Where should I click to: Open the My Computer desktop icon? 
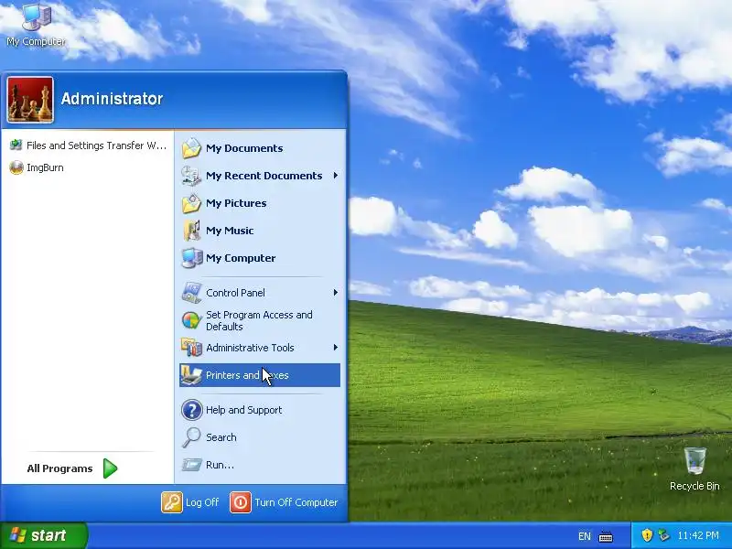tap(36, 25)
